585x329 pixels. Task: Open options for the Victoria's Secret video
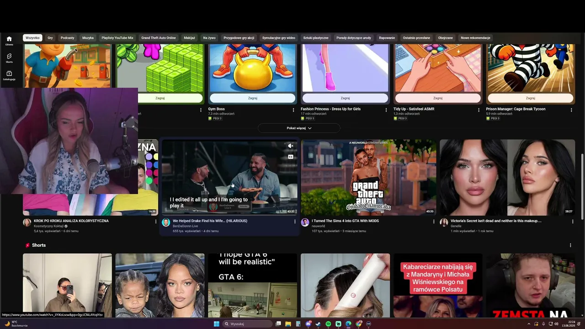[573, 222]
